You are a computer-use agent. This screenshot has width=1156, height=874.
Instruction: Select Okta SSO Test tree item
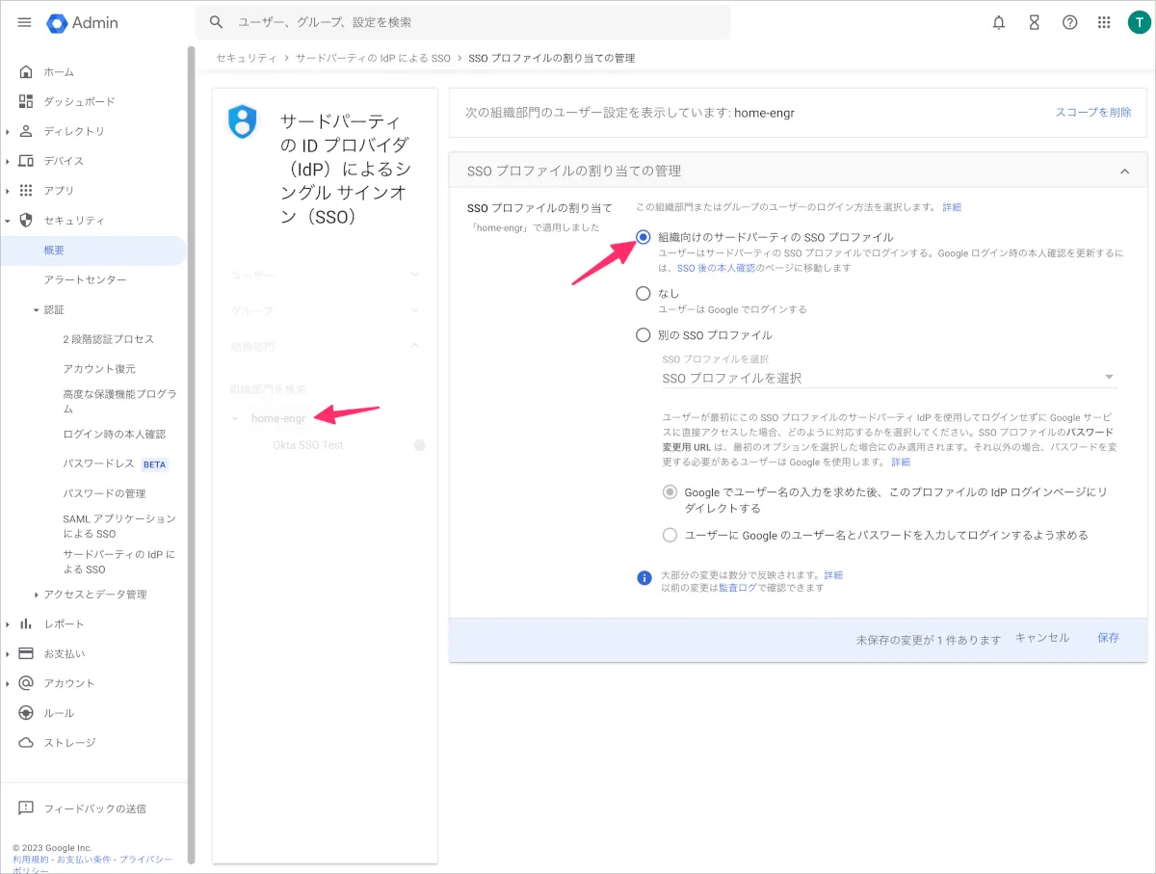308,445
